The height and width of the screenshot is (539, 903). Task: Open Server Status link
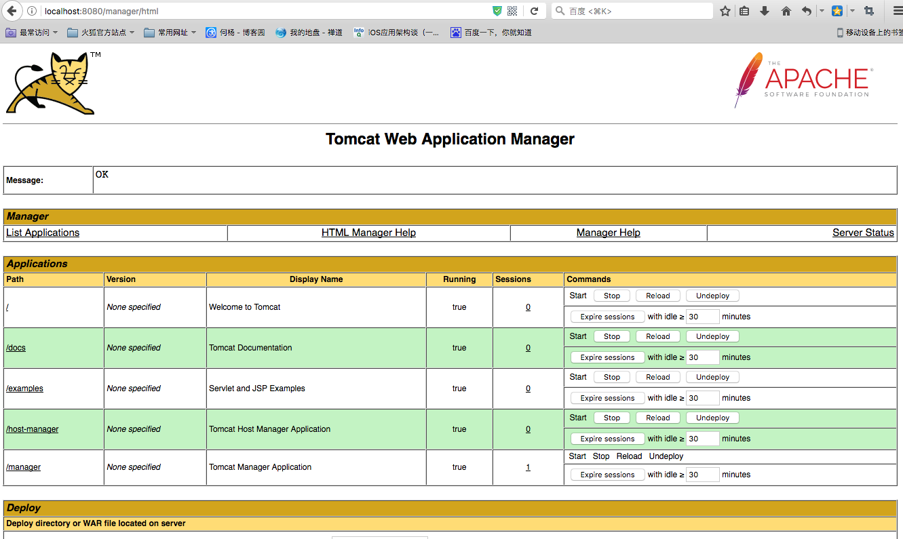click(863, 233)
